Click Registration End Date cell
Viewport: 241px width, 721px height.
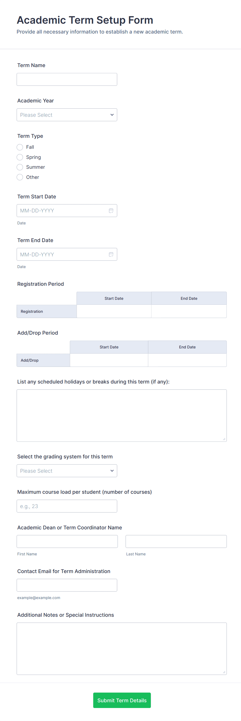click(189, 311)
